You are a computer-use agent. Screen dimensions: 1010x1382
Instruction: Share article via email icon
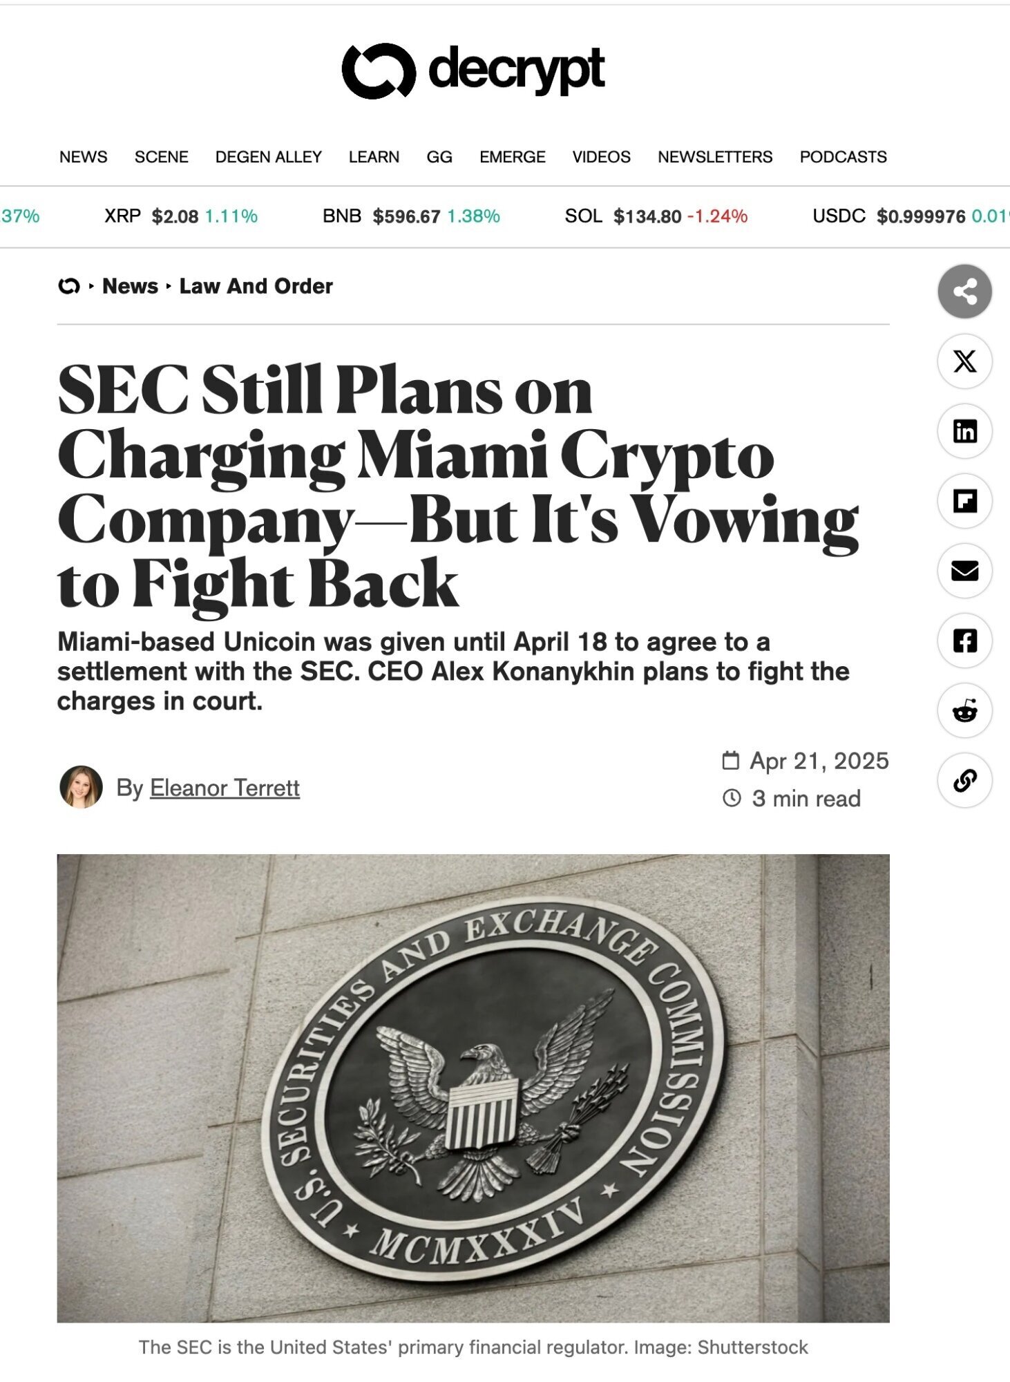964,571
